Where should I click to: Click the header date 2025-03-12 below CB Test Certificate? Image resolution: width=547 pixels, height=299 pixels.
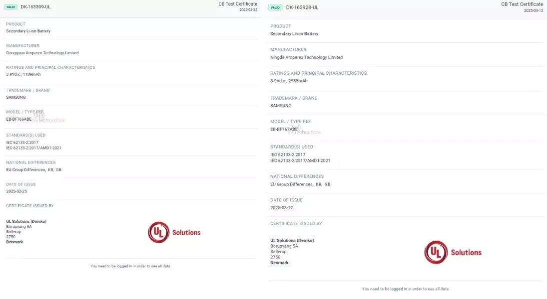(x=534, y=10)
